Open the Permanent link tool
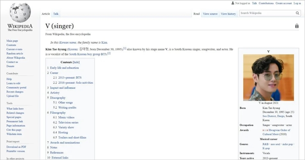The image size is (305, 160). [14, 121]
